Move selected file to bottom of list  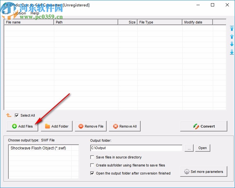click(x=232, y=52)
